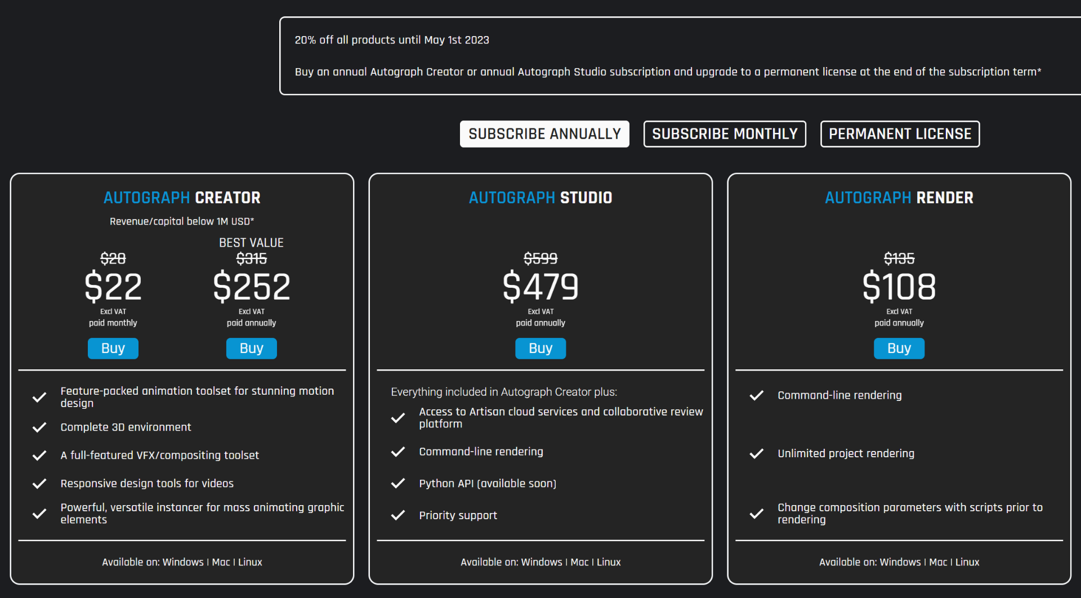1081x598 pixels.
Task: Click the $479 Studio price
Action: (x=540, y=287)
